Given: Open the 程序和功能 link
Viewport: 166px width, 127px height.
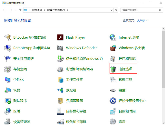Looking at the screenshot, I should (x=127, y=58).
